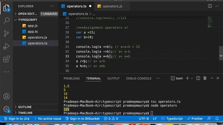Close the terminal panel

coord(218,78)
